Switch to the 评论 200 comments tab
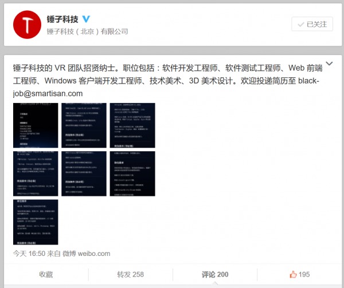 [x=215, y=274]
